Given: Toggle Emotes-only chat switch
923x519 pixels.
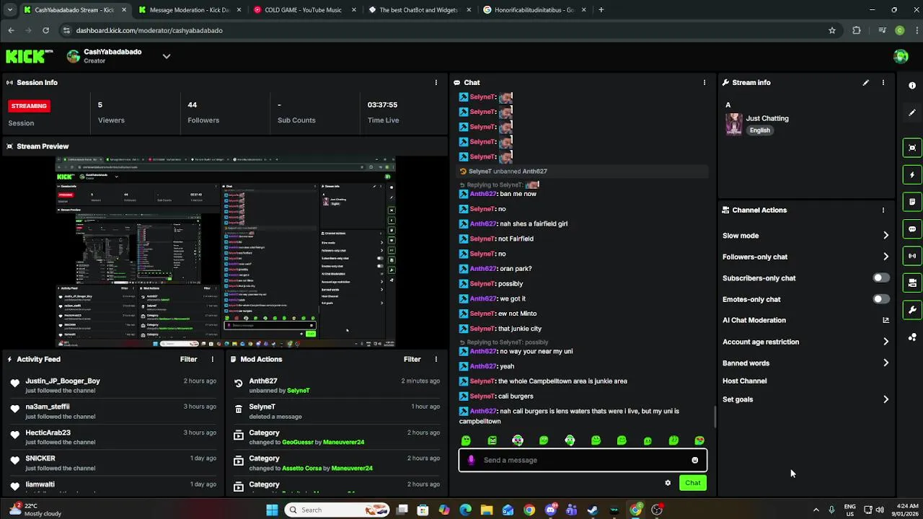Looking at the screenshot, I should pyautogui.click(x=880, y=298).
